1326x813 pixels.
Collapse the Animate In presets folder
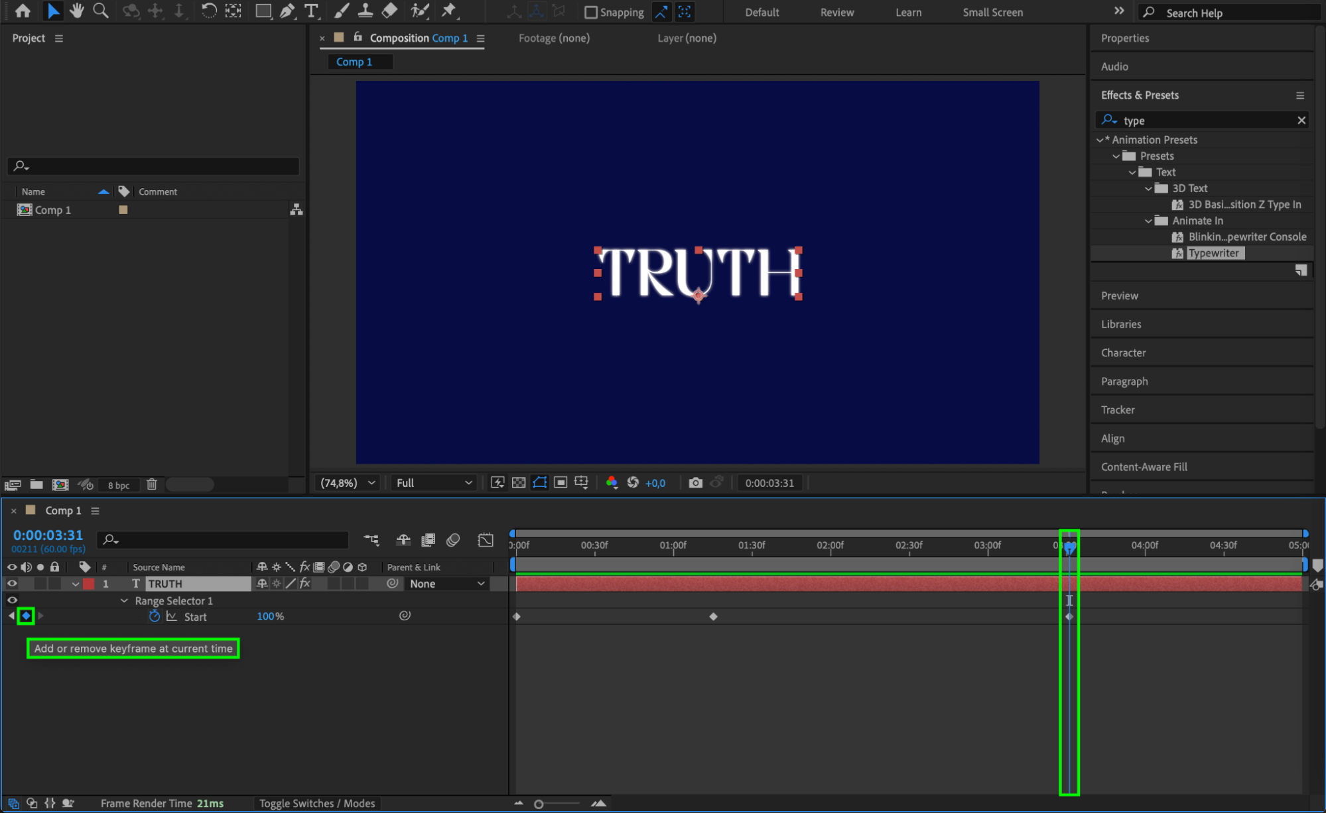(1148, 221)
